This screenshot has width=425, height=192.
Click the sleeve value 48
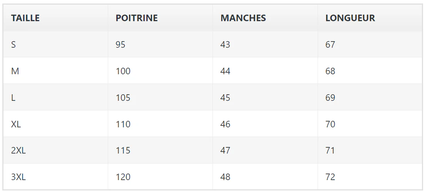[225, 177]
